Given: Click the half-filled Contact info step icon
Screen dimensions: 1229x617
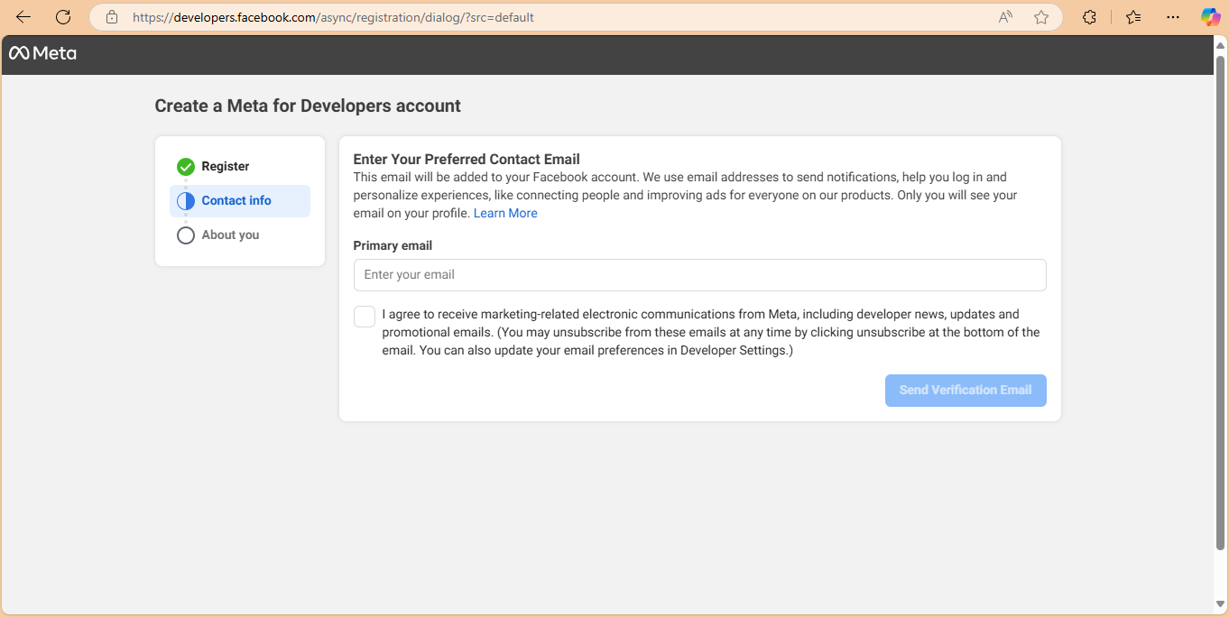Looking at the screenshot, I should click(x=186, y=200).
